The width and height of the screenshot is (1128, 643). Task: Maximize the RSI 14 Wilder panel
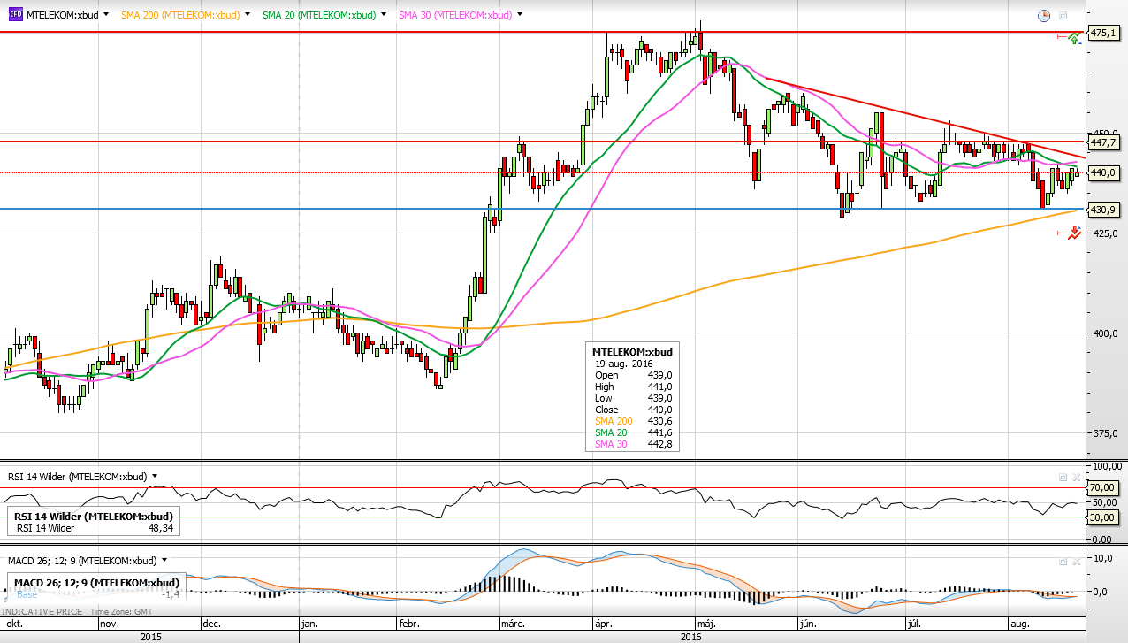point(1063,477)
